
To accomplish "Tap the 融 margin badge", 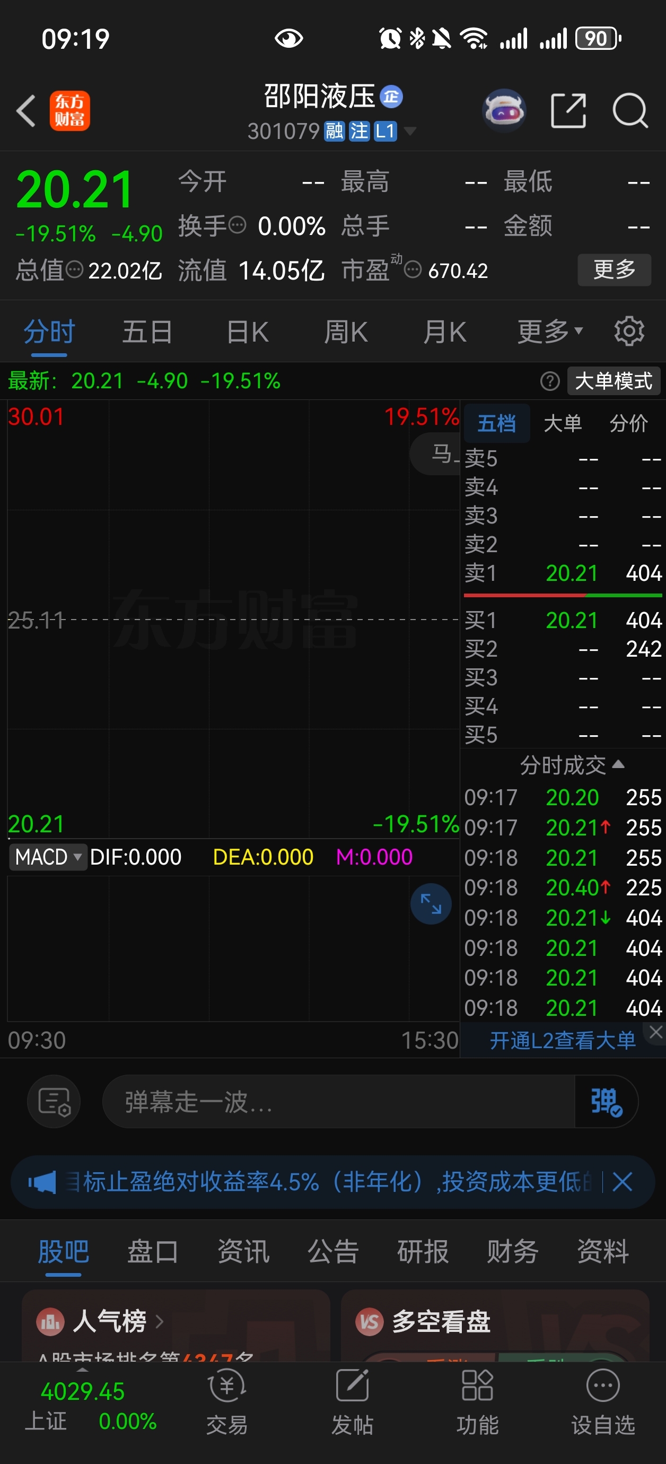I will pyautogui.click(x=334, y=132).
